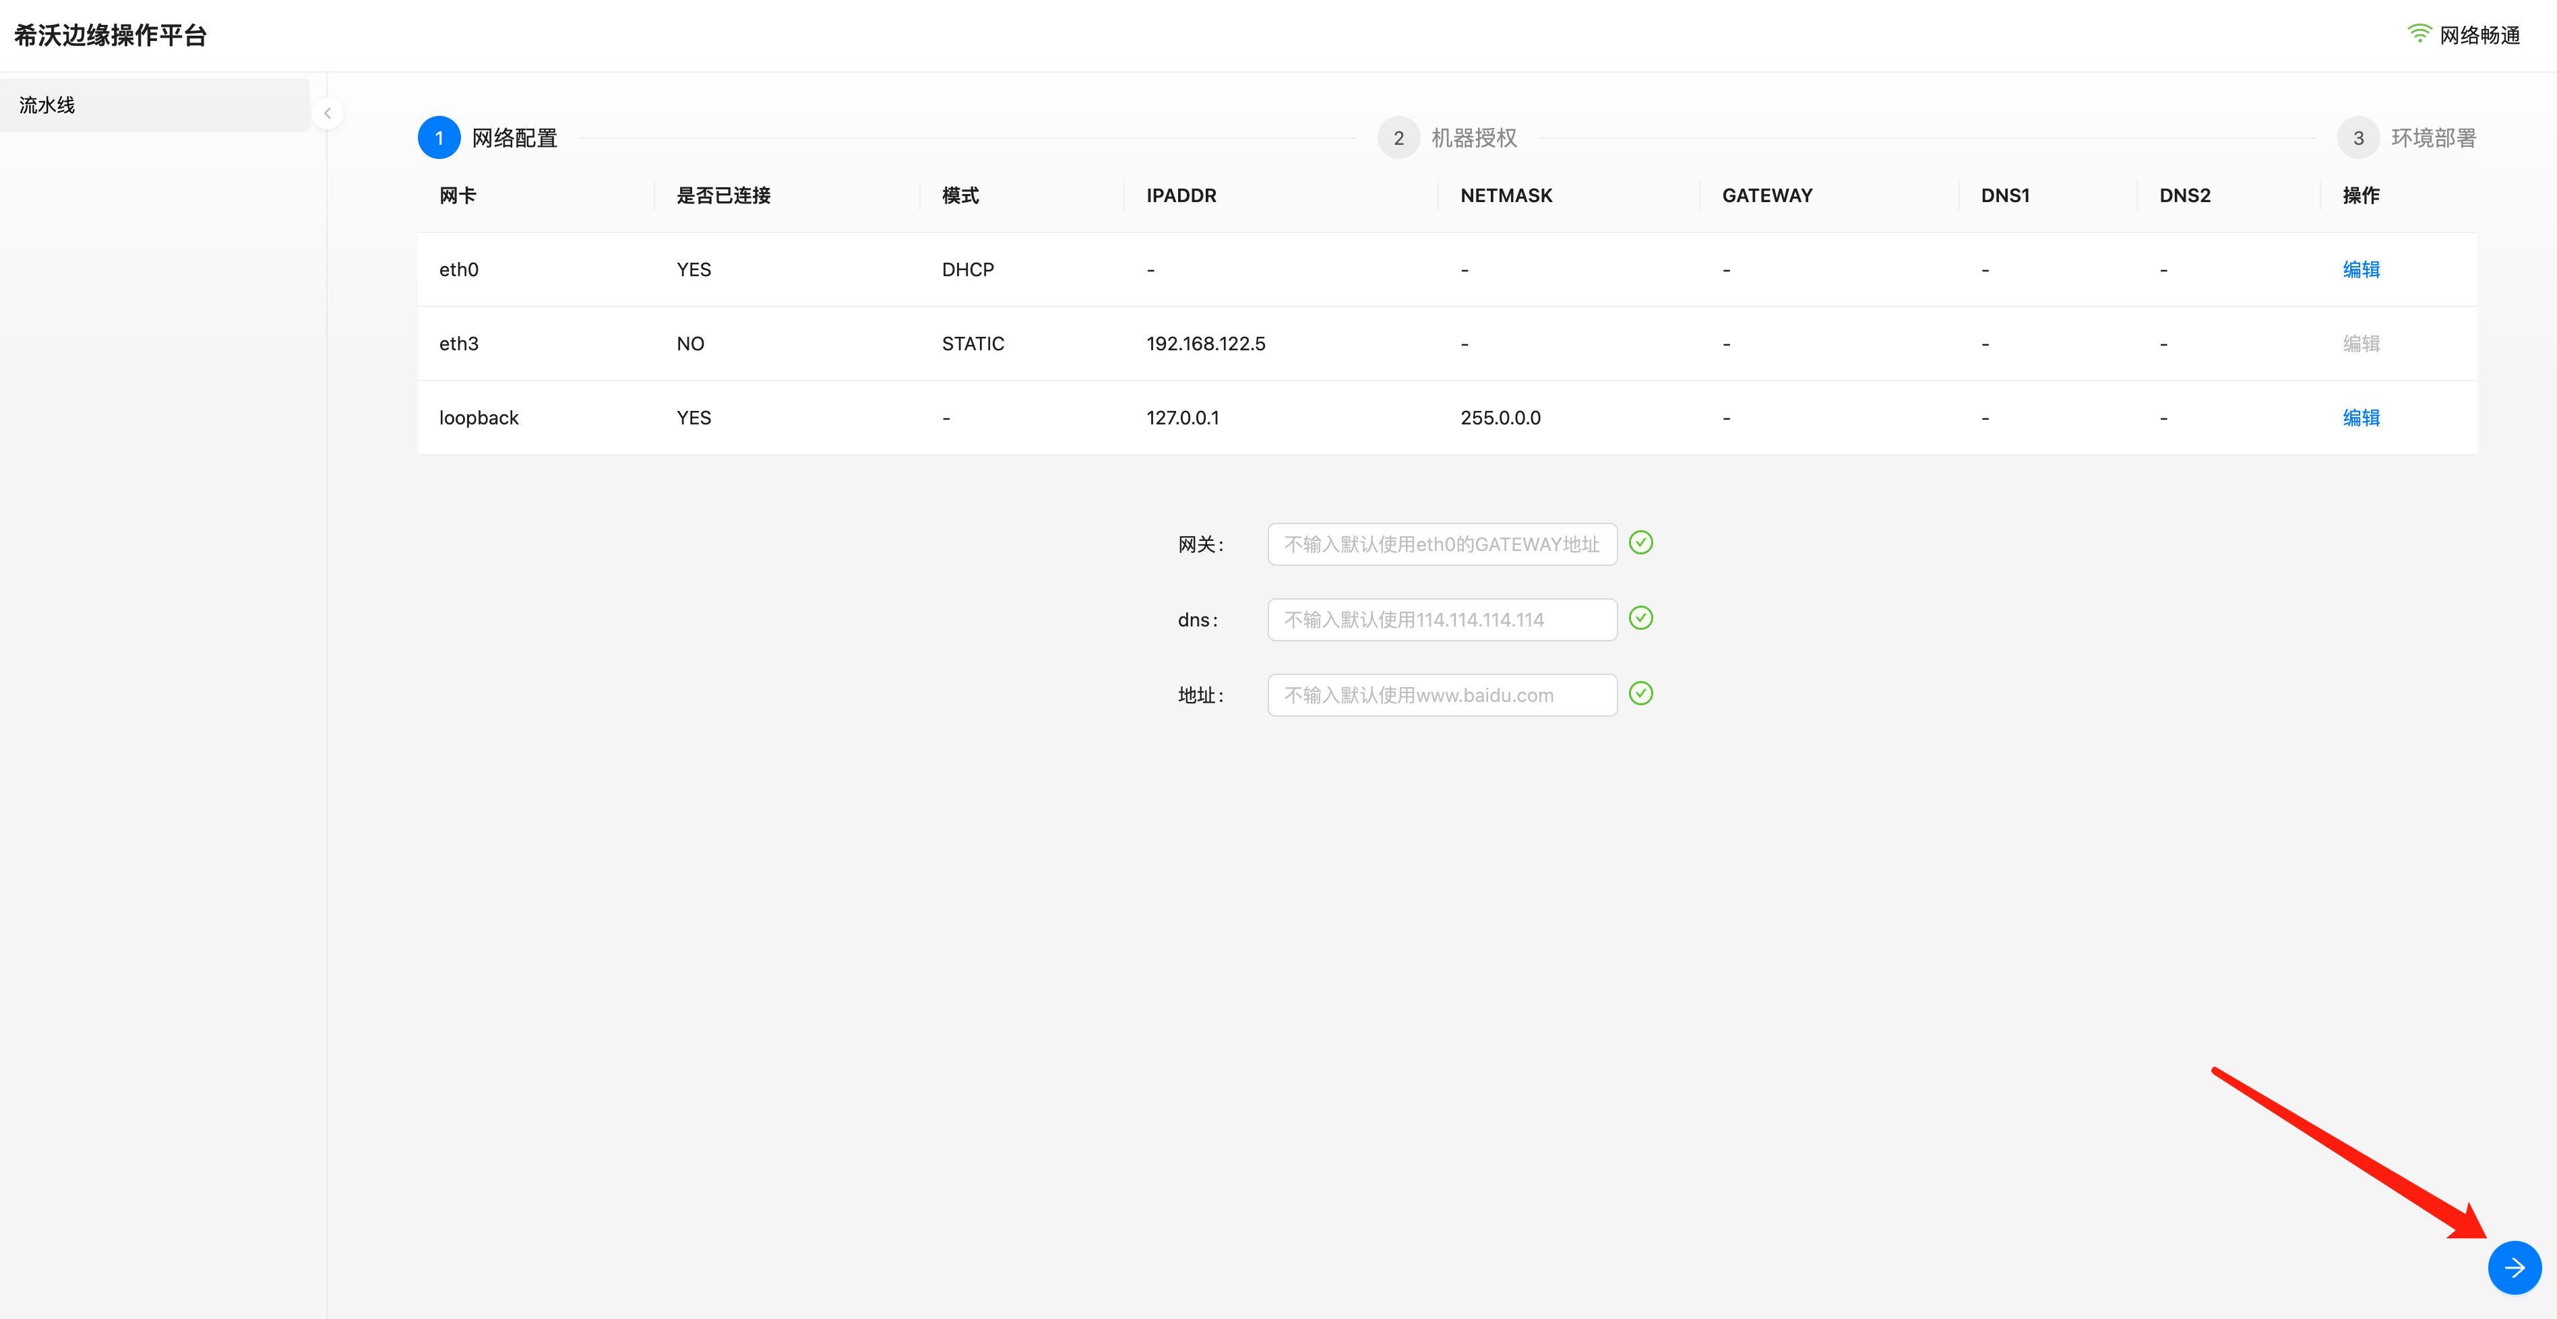Click 编辑 link in loopback row
The image size is (2557, 1319).
pos(2360,418)
